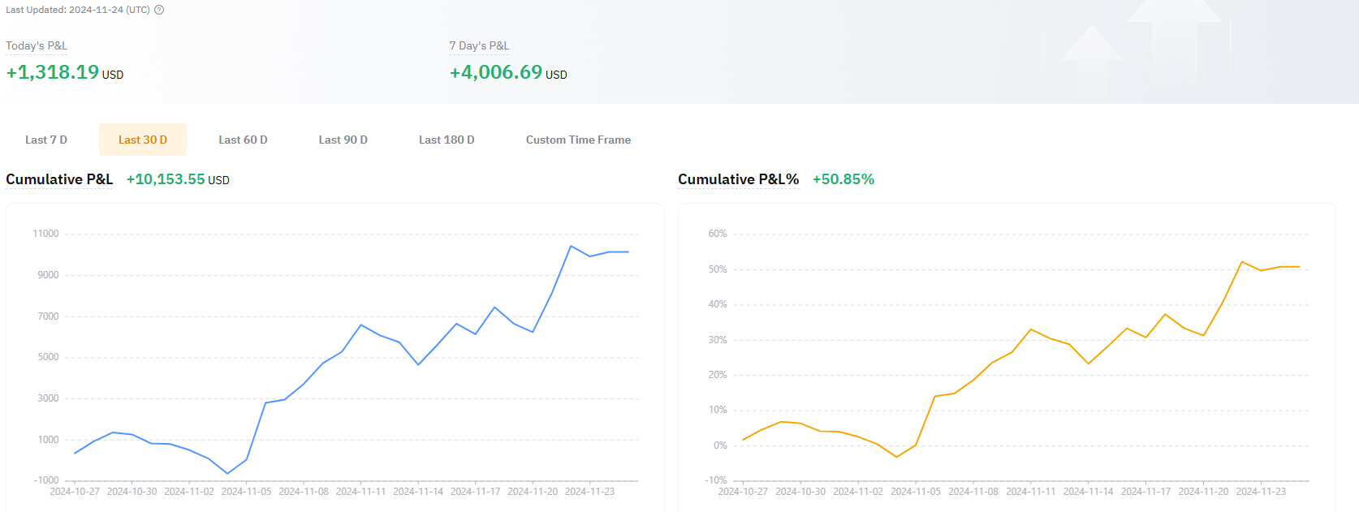Open the Last 90 D tab
1359x512 pixels.
343,140
